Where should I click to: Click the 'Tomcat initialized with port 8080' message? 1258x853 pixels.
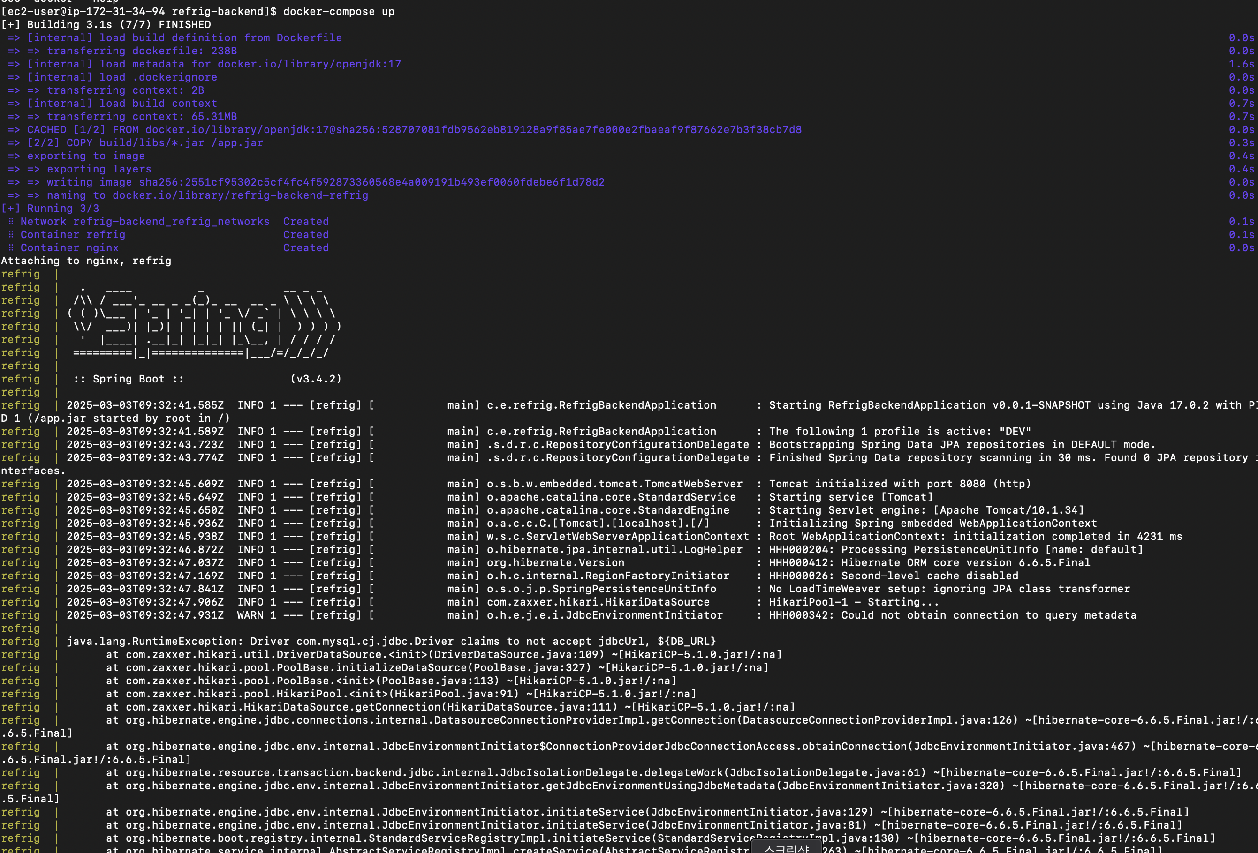[x=877, y=484]
